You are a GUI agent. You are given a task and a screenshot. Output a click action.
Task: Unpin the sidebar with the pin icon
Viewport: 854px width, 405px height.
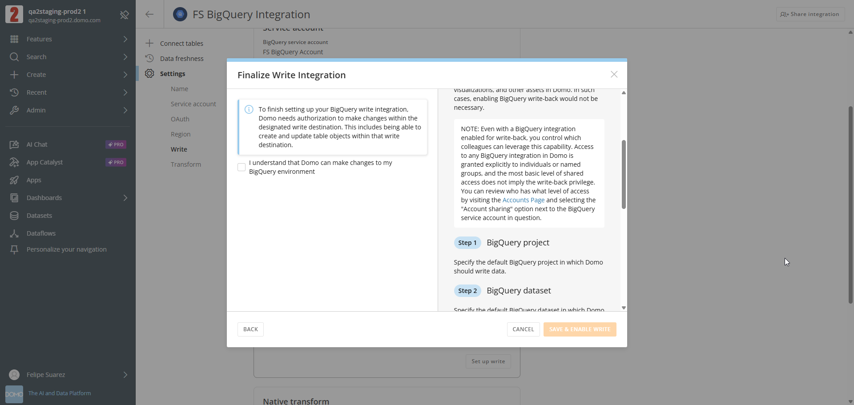tap(125, 15)
